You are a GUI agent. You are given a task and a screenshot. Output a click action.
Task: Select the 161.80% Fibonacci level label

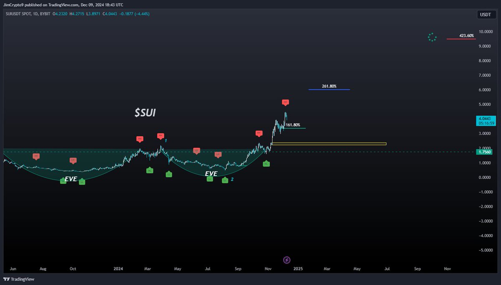tap(293, 125)
